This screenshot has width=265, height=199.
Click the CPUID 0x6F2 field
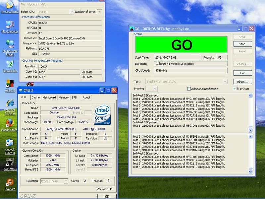[70, 23]
